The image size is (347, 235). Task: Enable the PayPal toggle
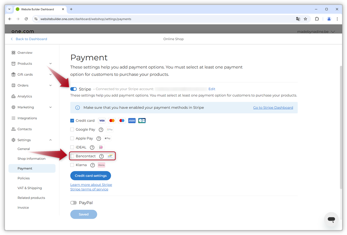pyautogui.click(x=73, y=203)
